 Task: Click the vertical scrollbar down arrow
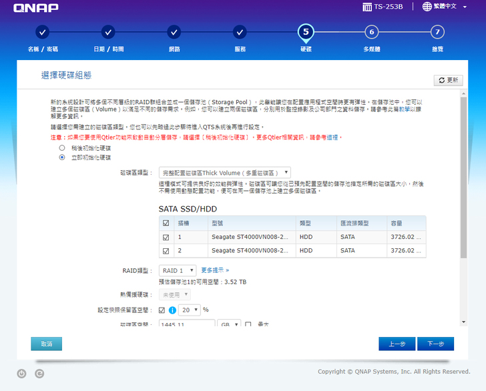click(x=463, y=322)
